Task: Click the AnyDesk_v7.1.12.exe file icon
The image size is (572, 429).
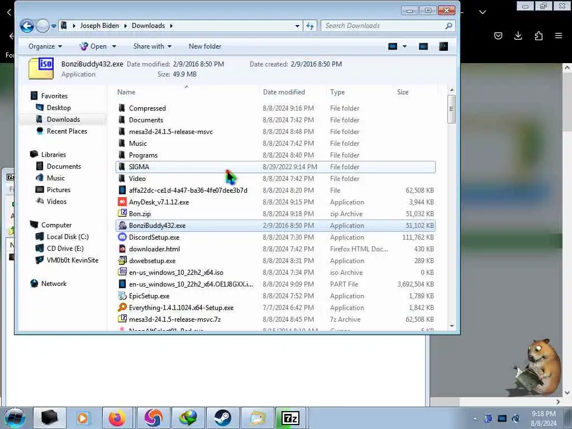Action: tap(122, 202)
